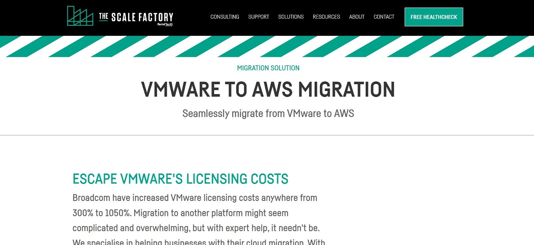This screenshot has height=245, width=534.
Task: Go to the About page
Action: click(x=357, y=17)
